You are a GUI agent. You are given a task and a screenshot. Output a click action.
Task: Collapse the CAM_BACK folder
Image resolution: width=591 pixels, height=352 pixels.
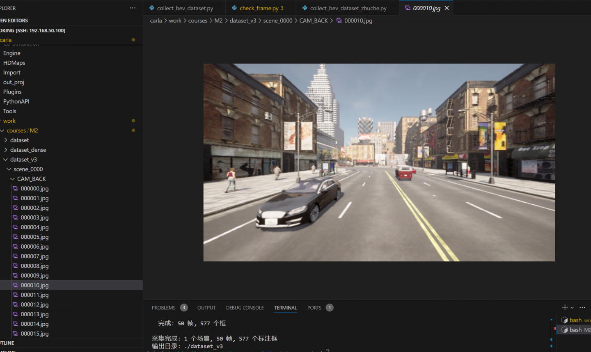pos(12,179)
